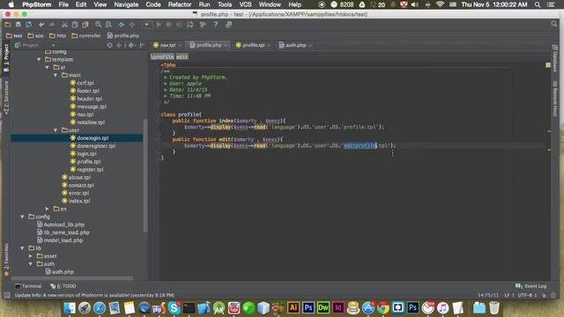Screen dimensions: 564x317
Task: Click the project tree horizontal scrollbar
Action: click(72, 278)
